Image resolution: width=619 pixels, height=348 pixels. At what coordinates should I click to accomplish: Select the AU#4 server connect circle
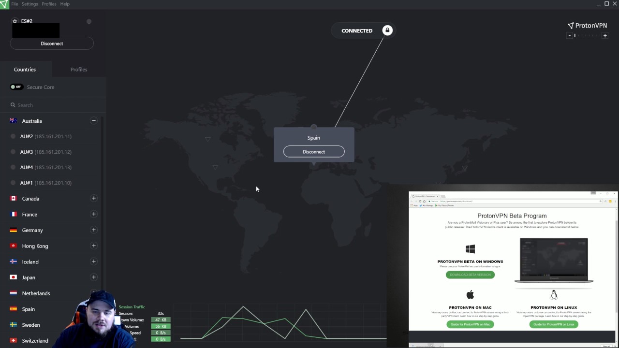[x=13, y=167]
